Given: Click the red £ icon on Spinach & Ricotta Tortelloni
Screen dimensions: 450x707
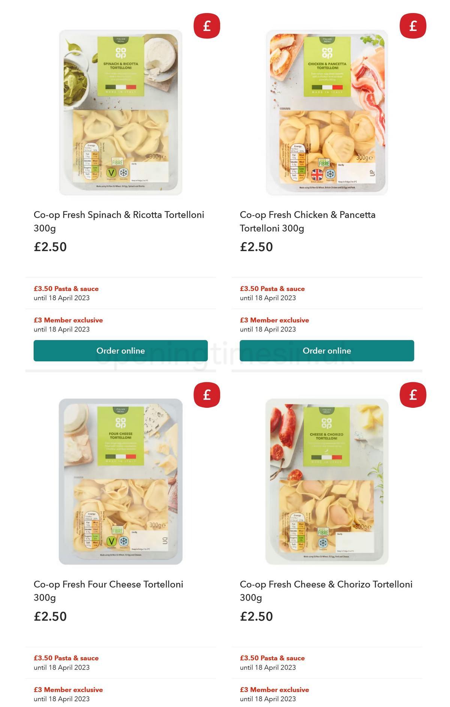Looking at the screenshot, I should click(207, 26).
